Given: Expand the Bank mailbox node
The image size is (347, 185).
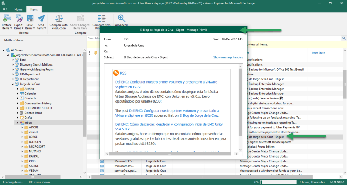Looking at the screenshot, I should tap(13, 60).
